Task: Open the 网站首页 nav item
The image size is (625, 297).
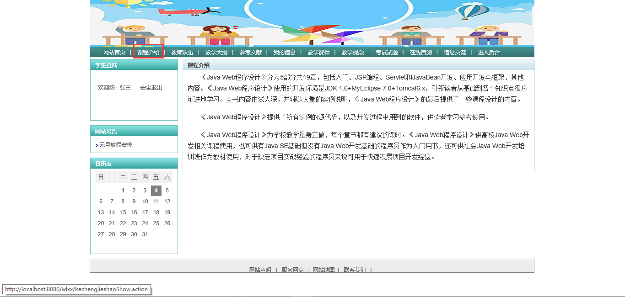Action: [x=114, y=53]
